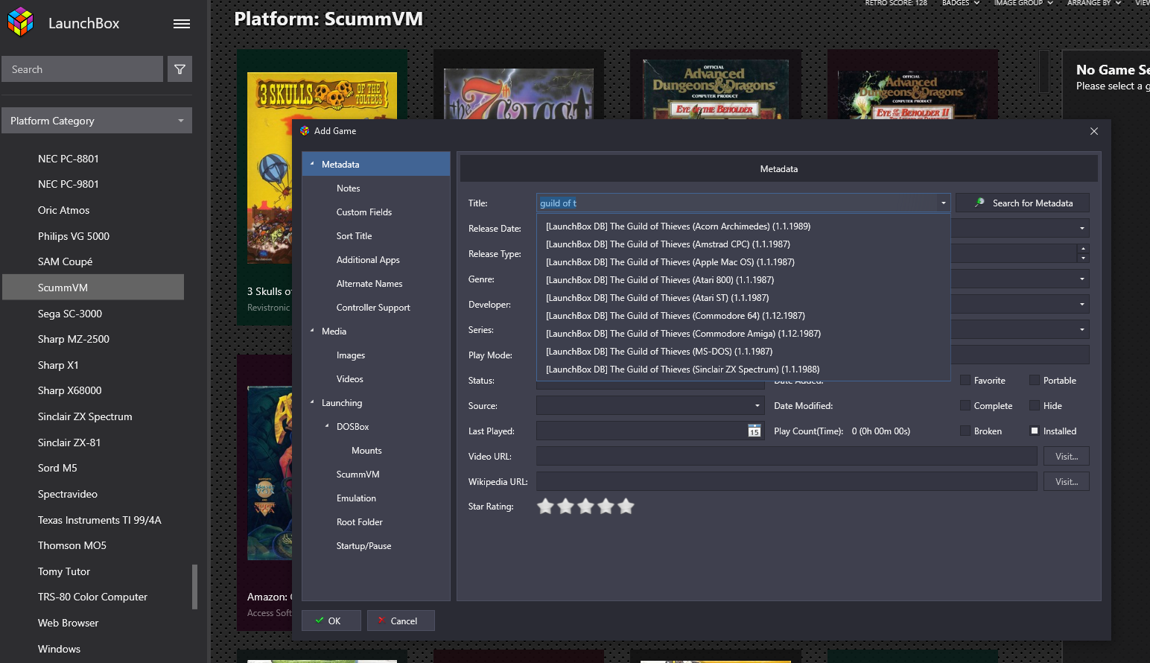Click the Add Game dialog icon

305,131
